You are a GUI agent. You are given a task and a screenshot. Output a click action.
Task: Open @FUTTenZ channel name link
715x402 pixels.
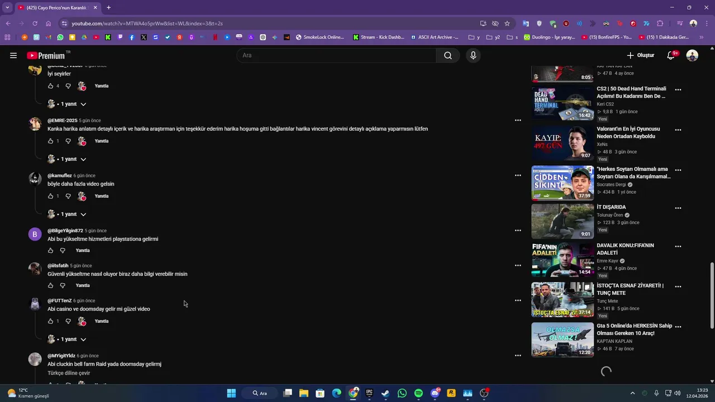coord(60,300)
